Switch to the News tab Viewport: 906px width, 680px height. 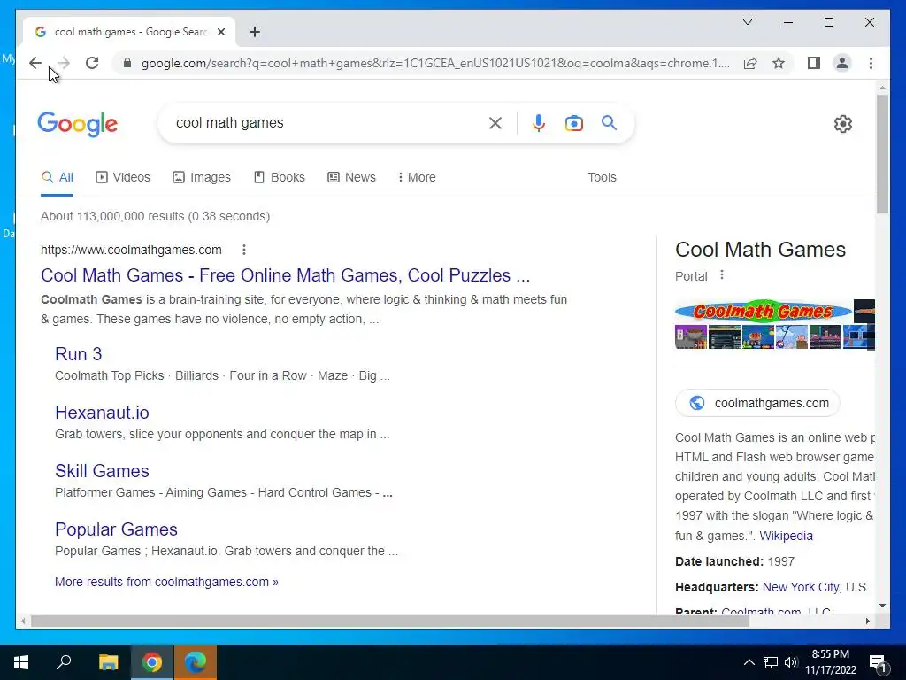coord(351,177)
